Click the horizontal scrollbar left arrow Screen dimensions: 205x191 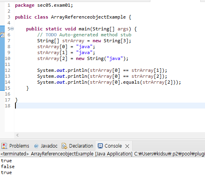click(17, 135)
